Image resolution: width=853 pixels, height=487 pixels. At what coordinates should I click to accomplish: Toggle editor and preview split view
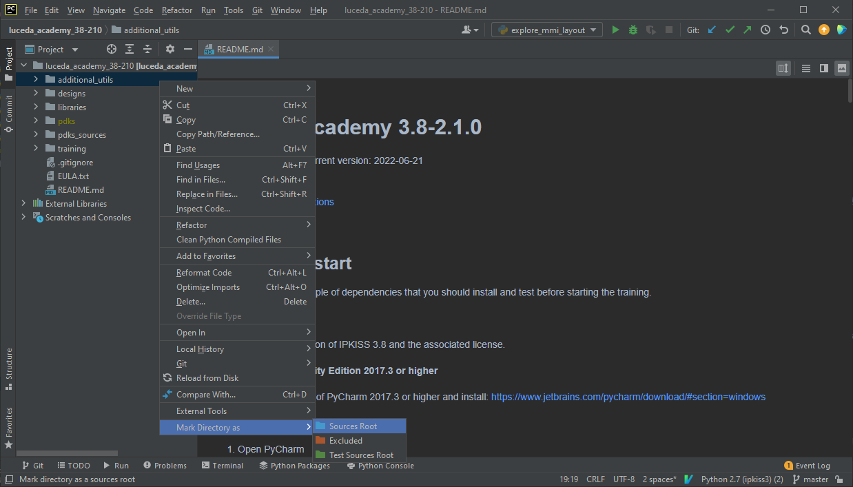823,68
